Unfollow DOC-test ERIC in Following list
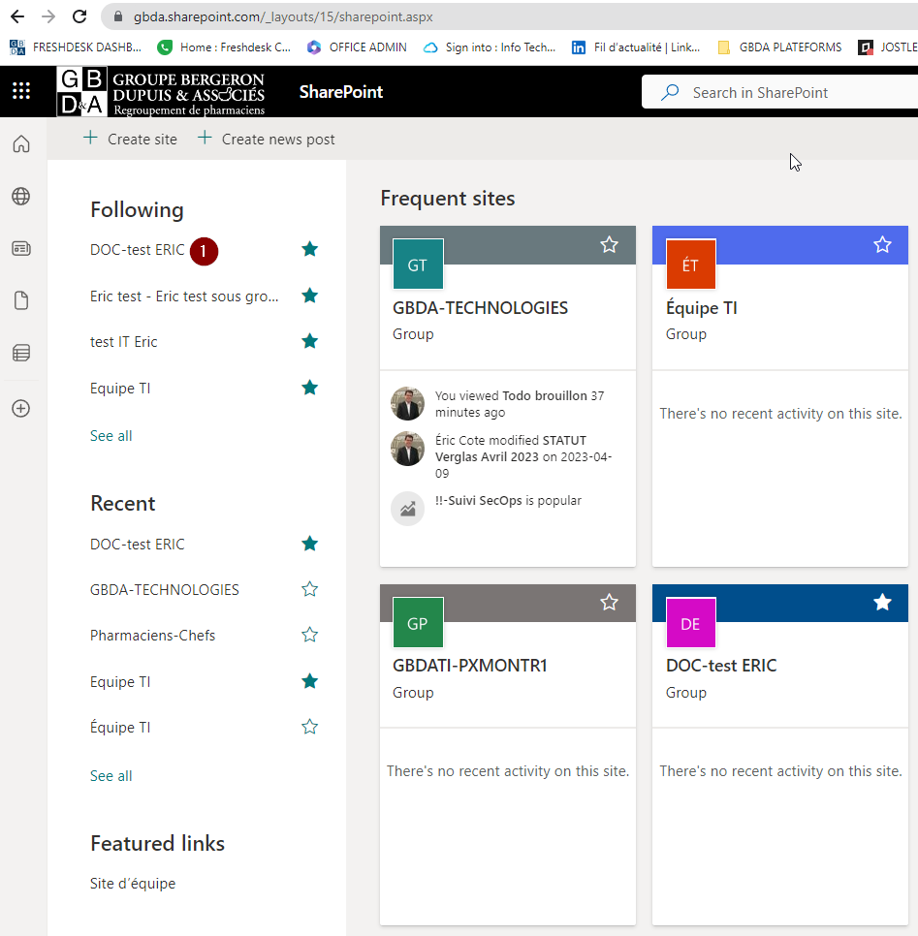This screenshot has height=936, width=918. (309, 249)
